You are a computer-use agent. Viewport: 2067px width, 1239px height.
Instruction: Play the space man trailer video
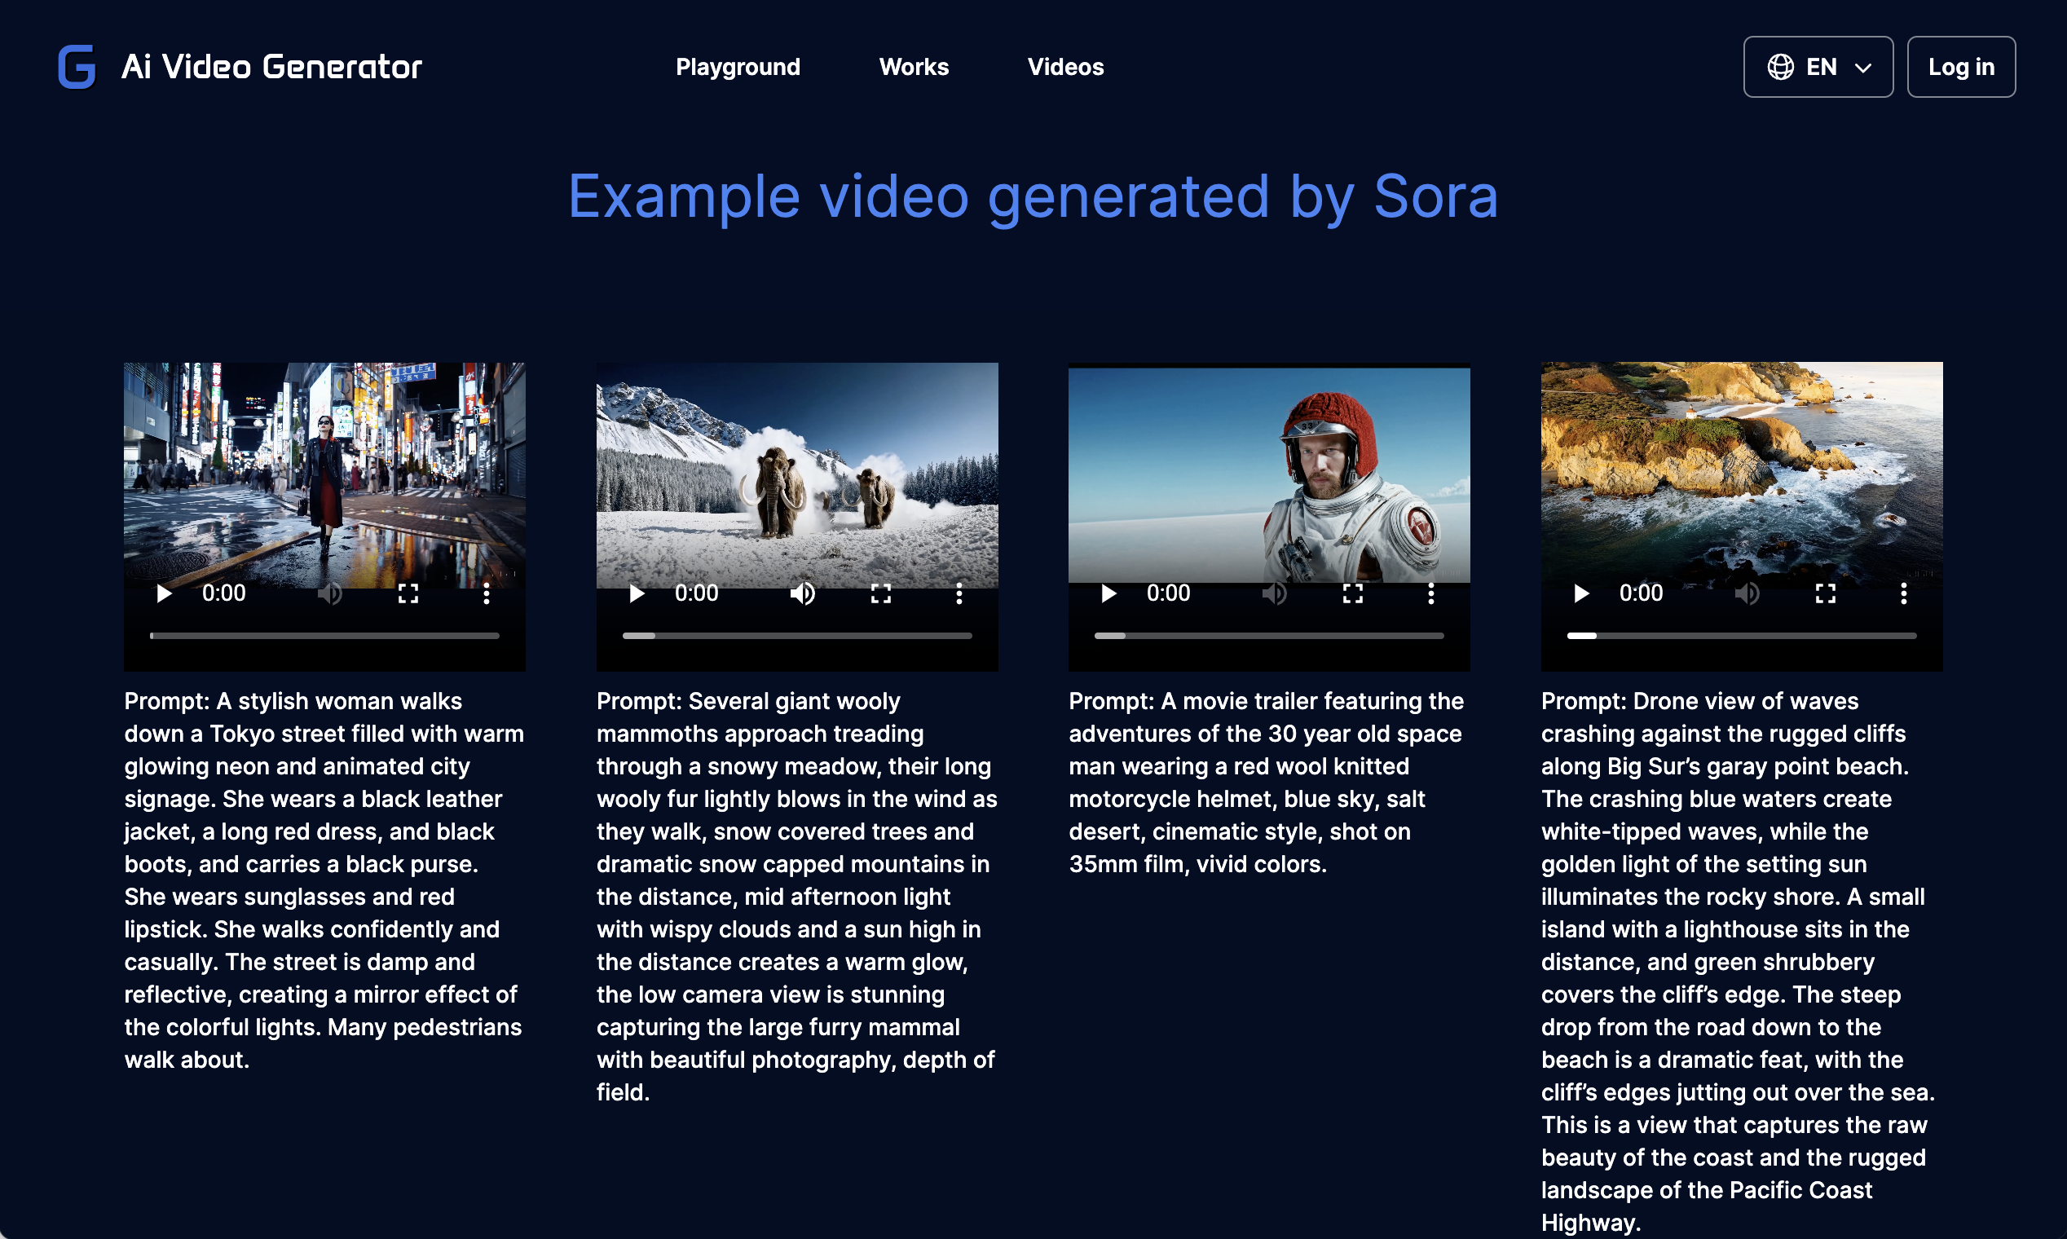(x=1108, y=593)
